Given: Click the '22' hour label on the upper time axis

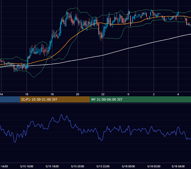Looking at the screenshot, I should tap(103, 94).
